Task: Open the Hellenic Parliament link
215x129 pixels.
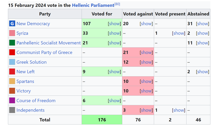Action: [x=93, y=5]
